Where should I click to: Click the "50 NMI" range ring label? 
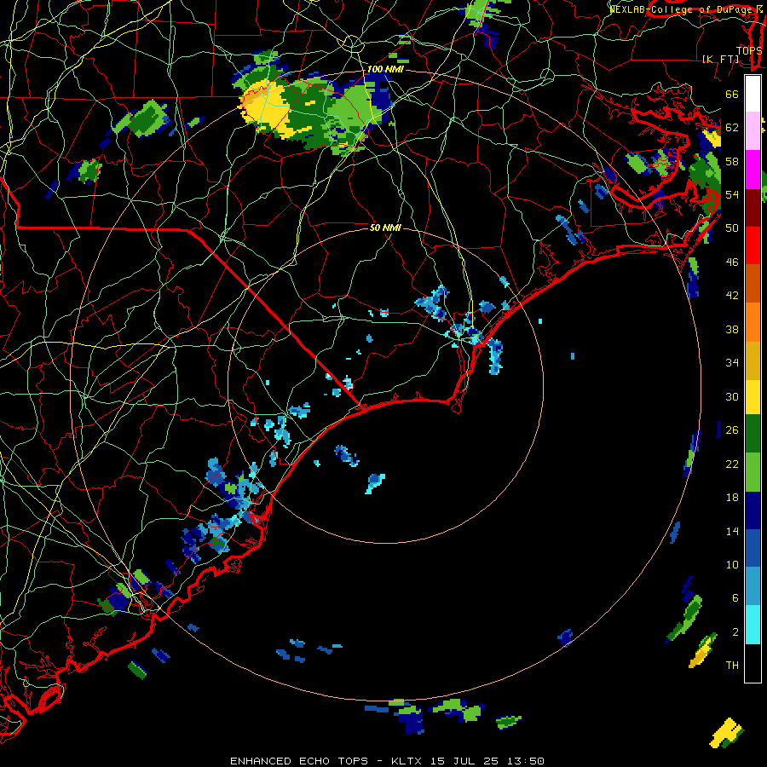[385, 228]
